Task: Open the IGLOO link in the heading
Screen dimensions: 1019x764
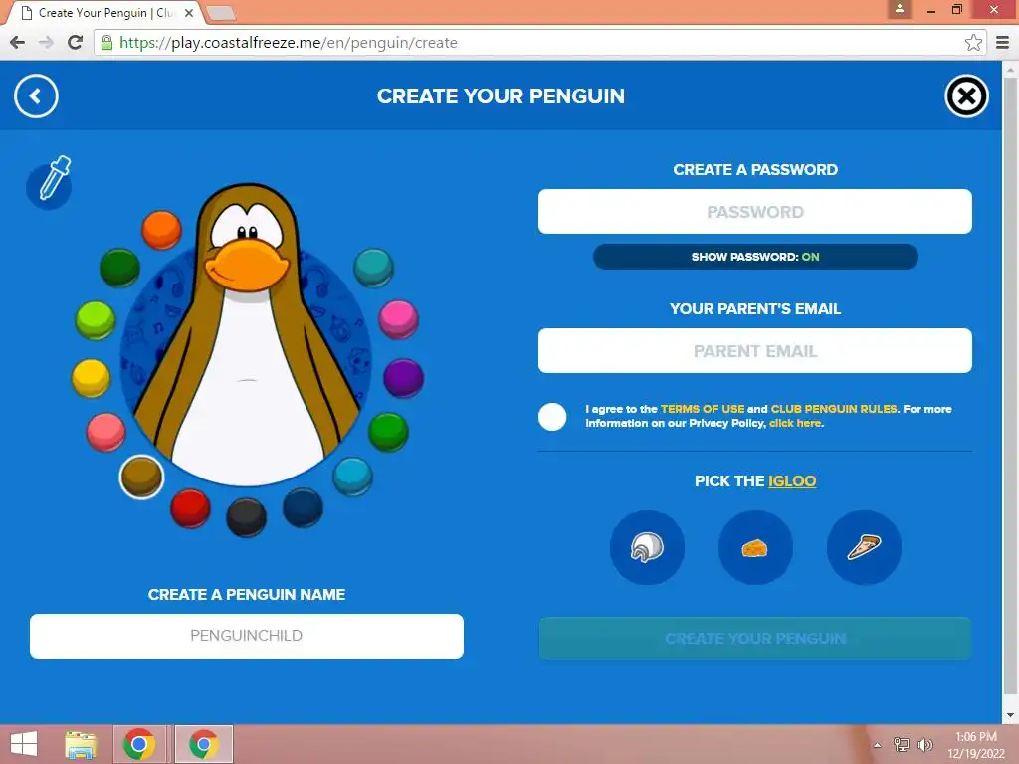Action: tap(792, 481)
